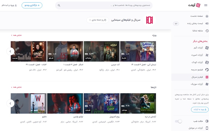Click the home icon beside صفحه نخست
The height and width of the screenshot is (131, 209).
pyautogui.click(x=207, y=16)
